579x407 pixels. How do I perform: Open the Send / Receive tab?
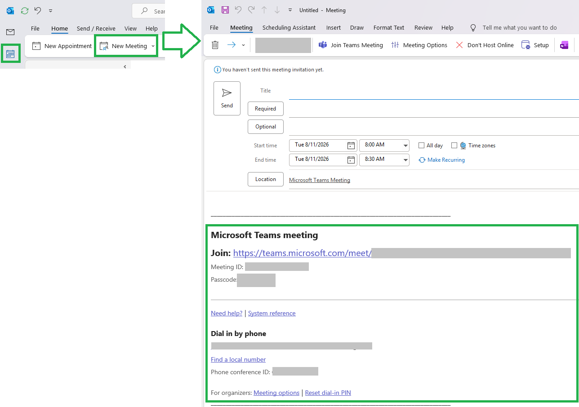[x=96, y=28]
